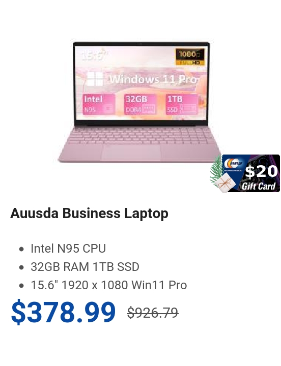Open the Auusda Business Laptop title link
The width and height of the screenshot is (281, 366).
click(89, 213)
